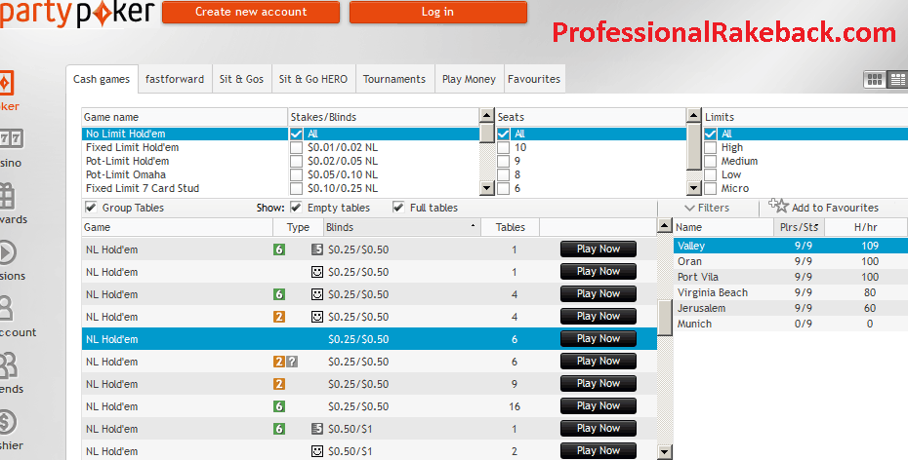Image resolution: width=908 pixels, height=460 pixels.
Task: Switch to the Tournaments tab
Action: click(394, 79)
